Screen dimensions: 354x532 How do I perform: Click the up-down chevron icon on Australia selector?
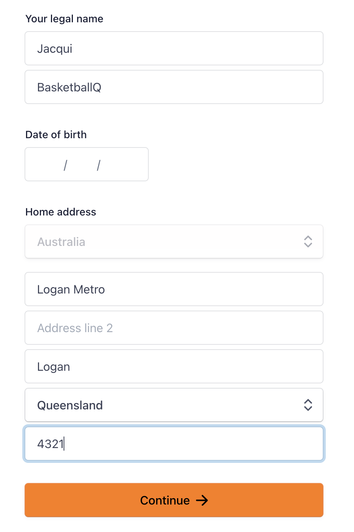point(308,241)
